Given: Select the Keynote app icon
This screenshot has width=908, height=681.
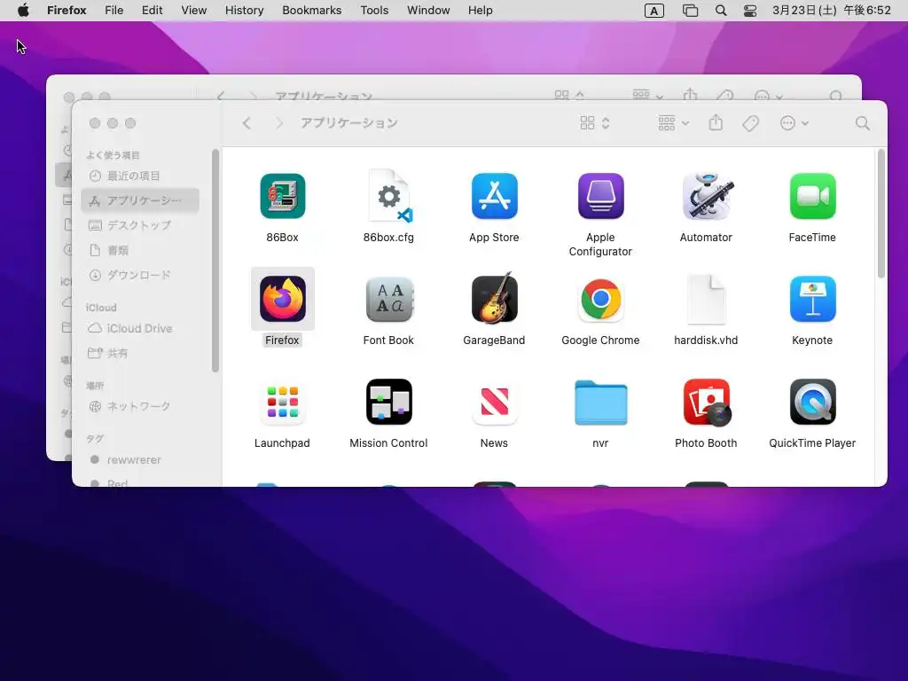Looking at the screenshot, I should [812, 299].
